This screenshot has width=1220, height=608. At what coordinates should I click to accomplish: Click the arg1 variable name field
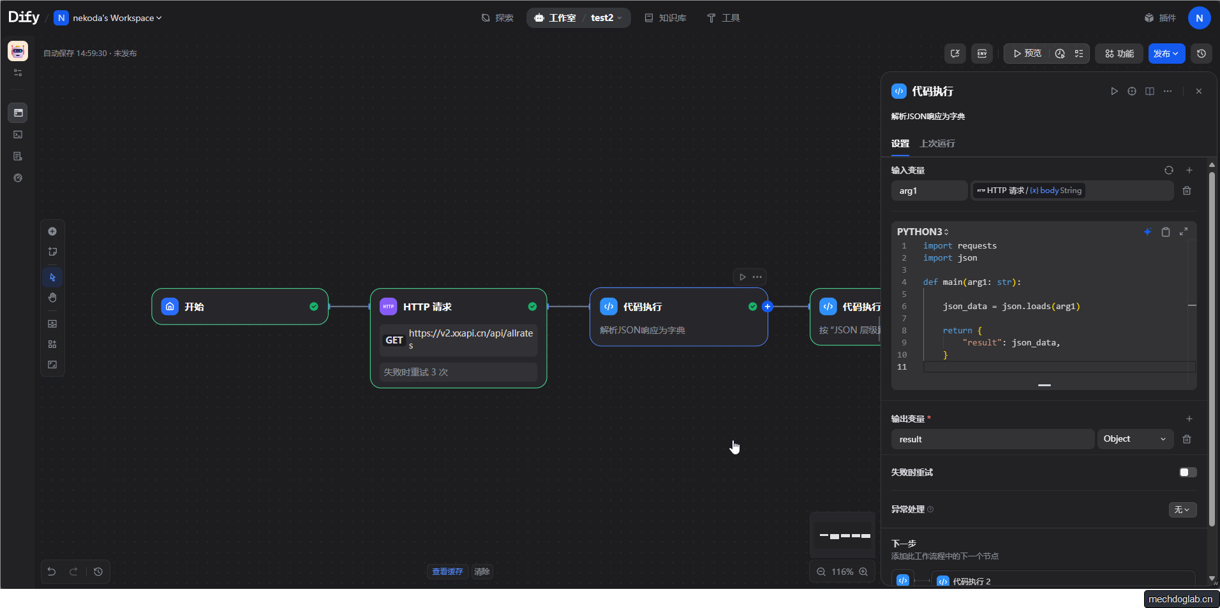(x=929, y=191)
